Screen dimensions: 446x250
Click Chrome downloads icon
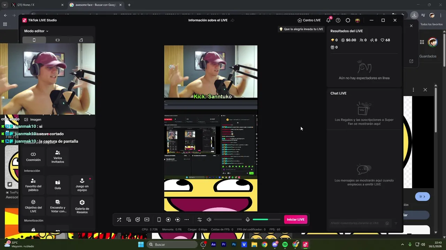[414, 15]
